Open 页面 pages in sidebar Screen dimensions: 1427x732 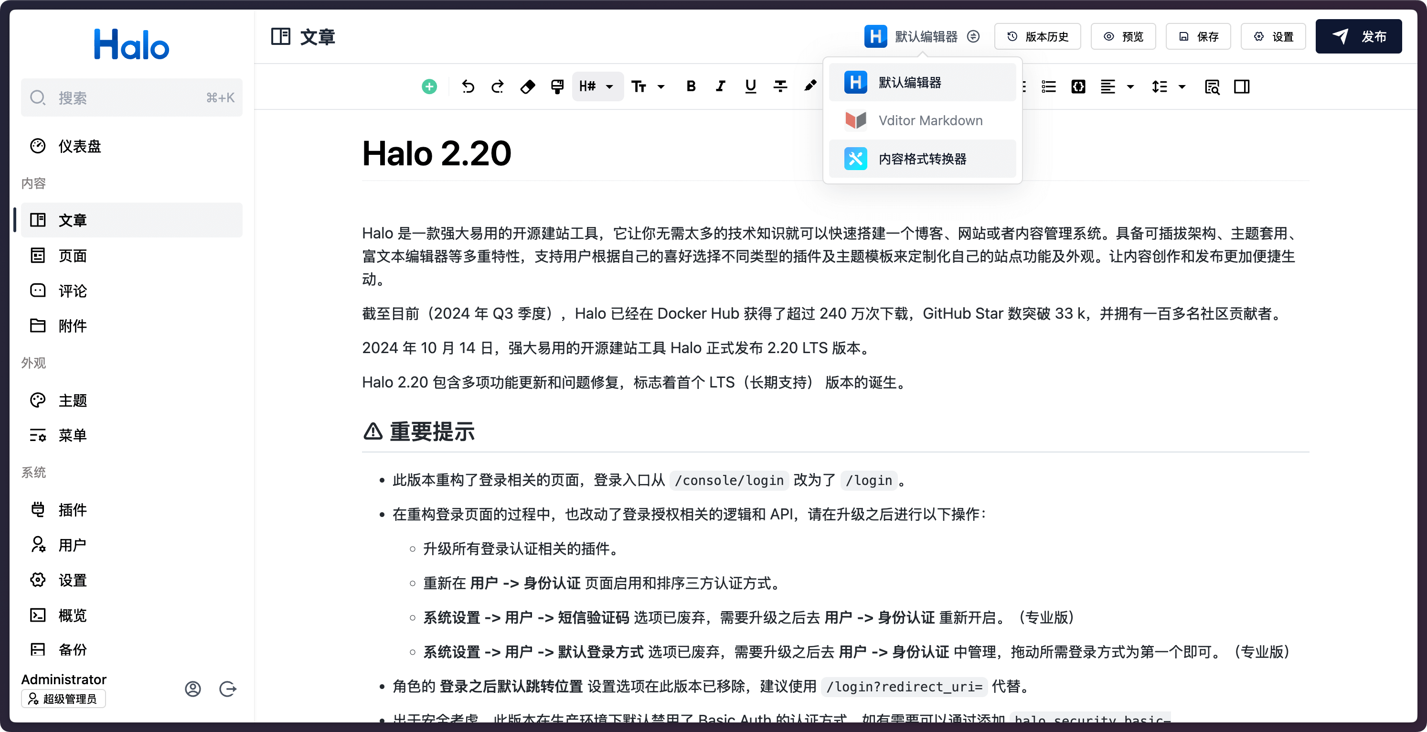pyautogui.click(x=131, y=256)
